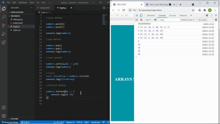Open the Source Control view
Viewport: 220px width, 124px height.
4,25
